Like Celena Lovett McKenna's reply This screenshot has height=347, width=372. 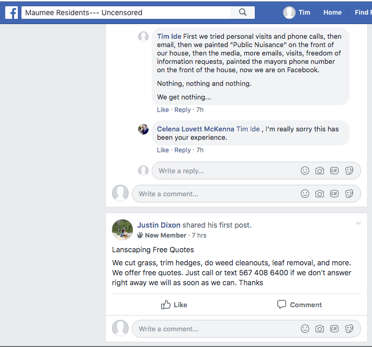coord(163,150)
